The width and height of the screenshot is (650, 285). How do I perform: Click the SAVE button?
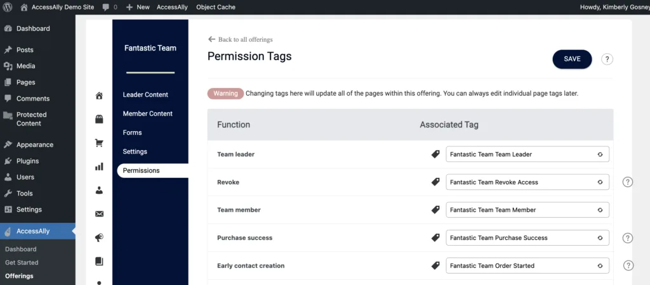[x=572, y=59]
